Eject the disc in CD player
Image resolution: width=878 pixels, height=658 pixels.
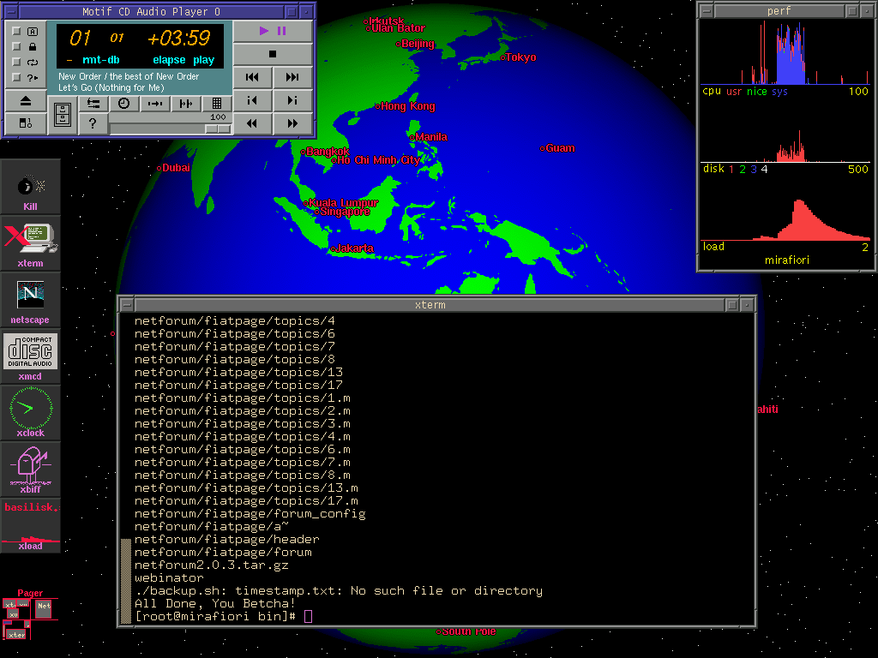point(26,101)
